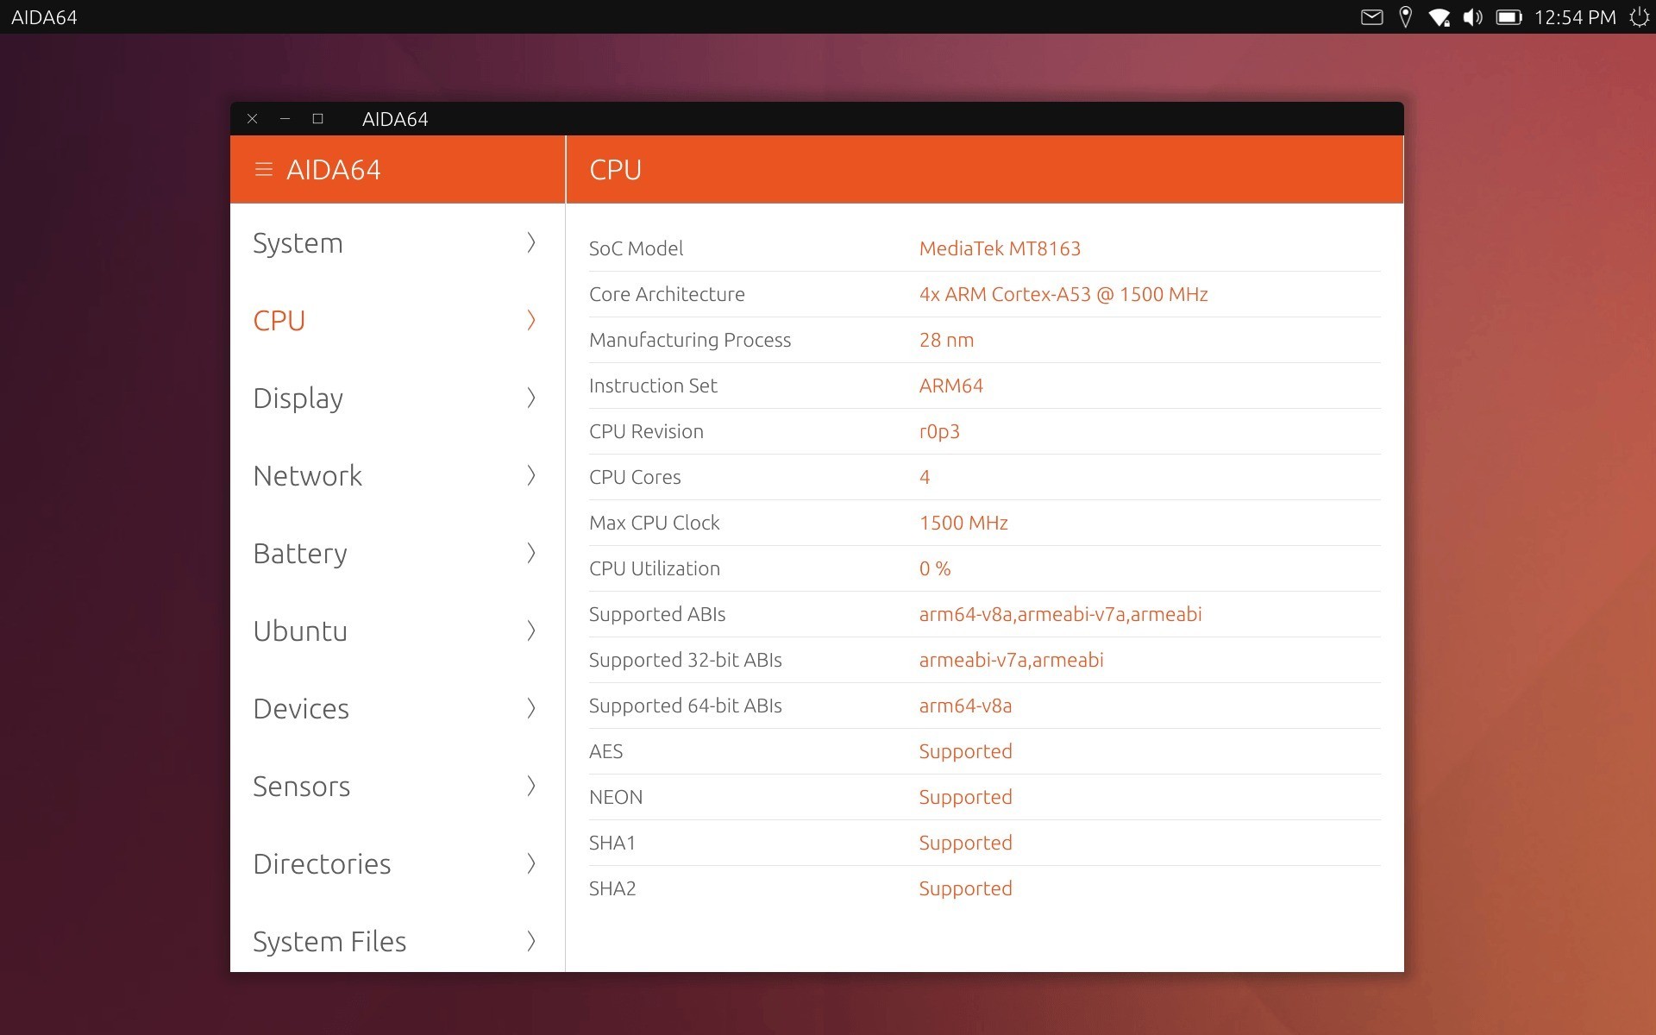The image size is (1656, 1035).
Task: Open the Directories page
Action: pos(322,864)
